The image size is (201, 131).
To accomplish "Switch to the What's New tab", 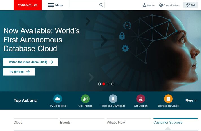I will [129, 122].
